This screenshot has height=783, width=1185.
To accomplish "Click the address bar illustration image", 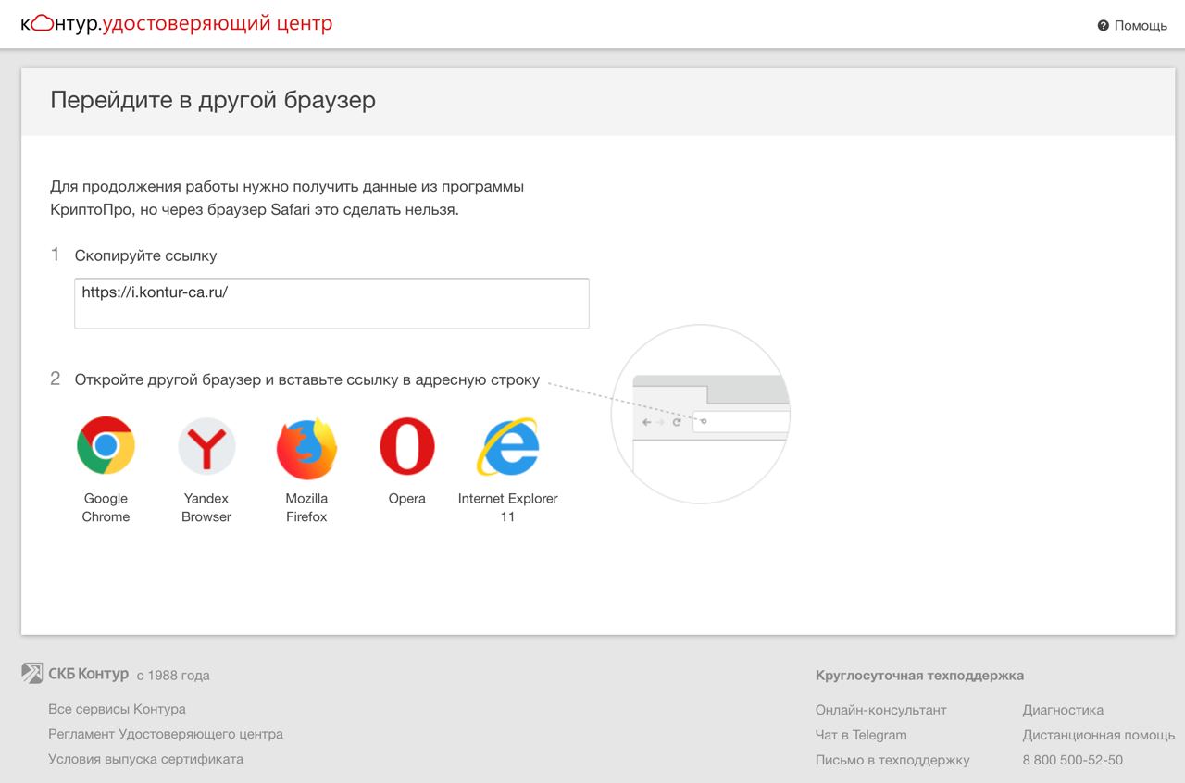I will [x=702, y=414].
